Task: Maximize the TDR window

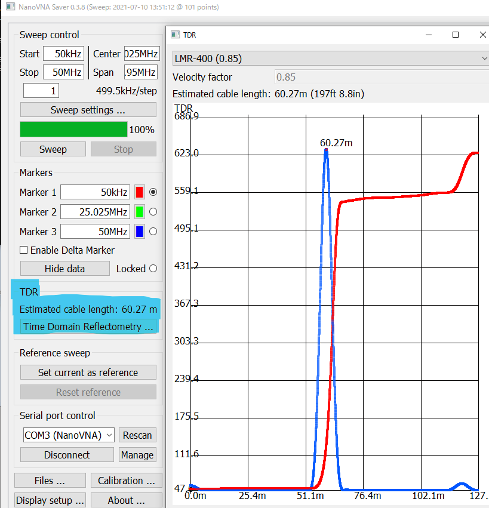Action: (456, 35)
